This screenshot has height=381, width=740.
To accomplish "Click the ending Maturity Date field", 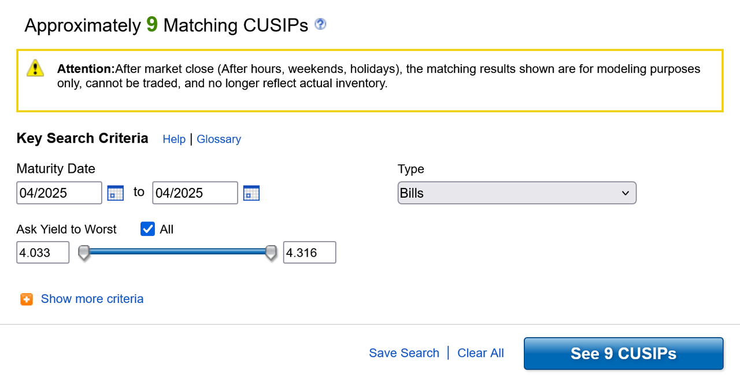I will (195, 193).
